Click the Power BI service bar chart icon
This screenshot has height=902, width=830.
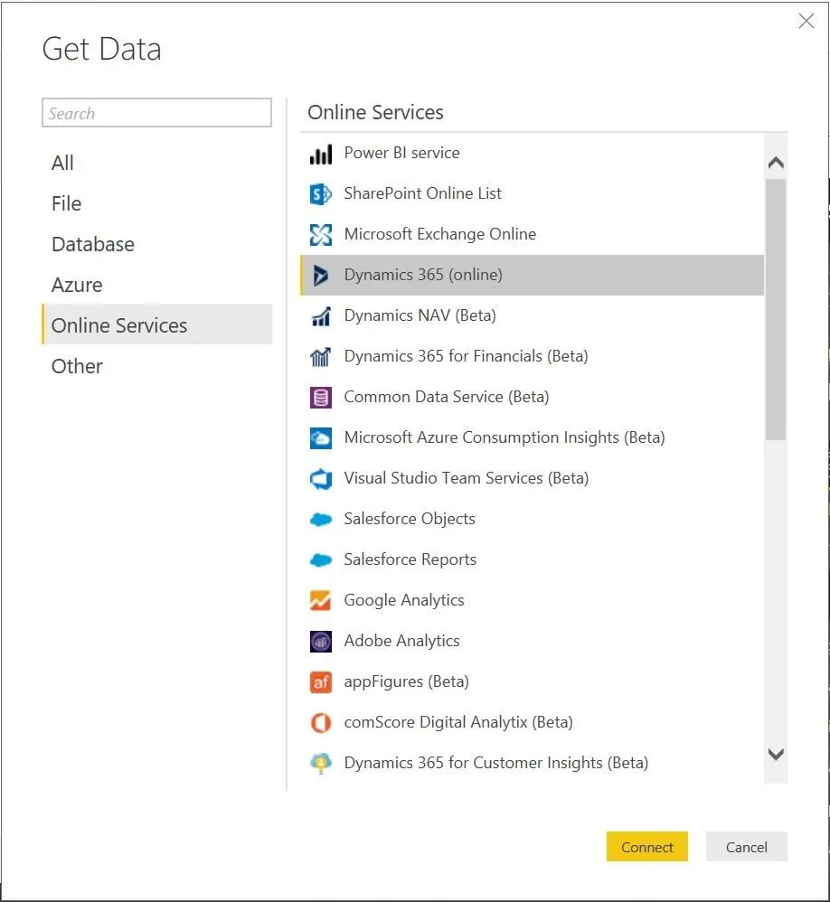321,155
